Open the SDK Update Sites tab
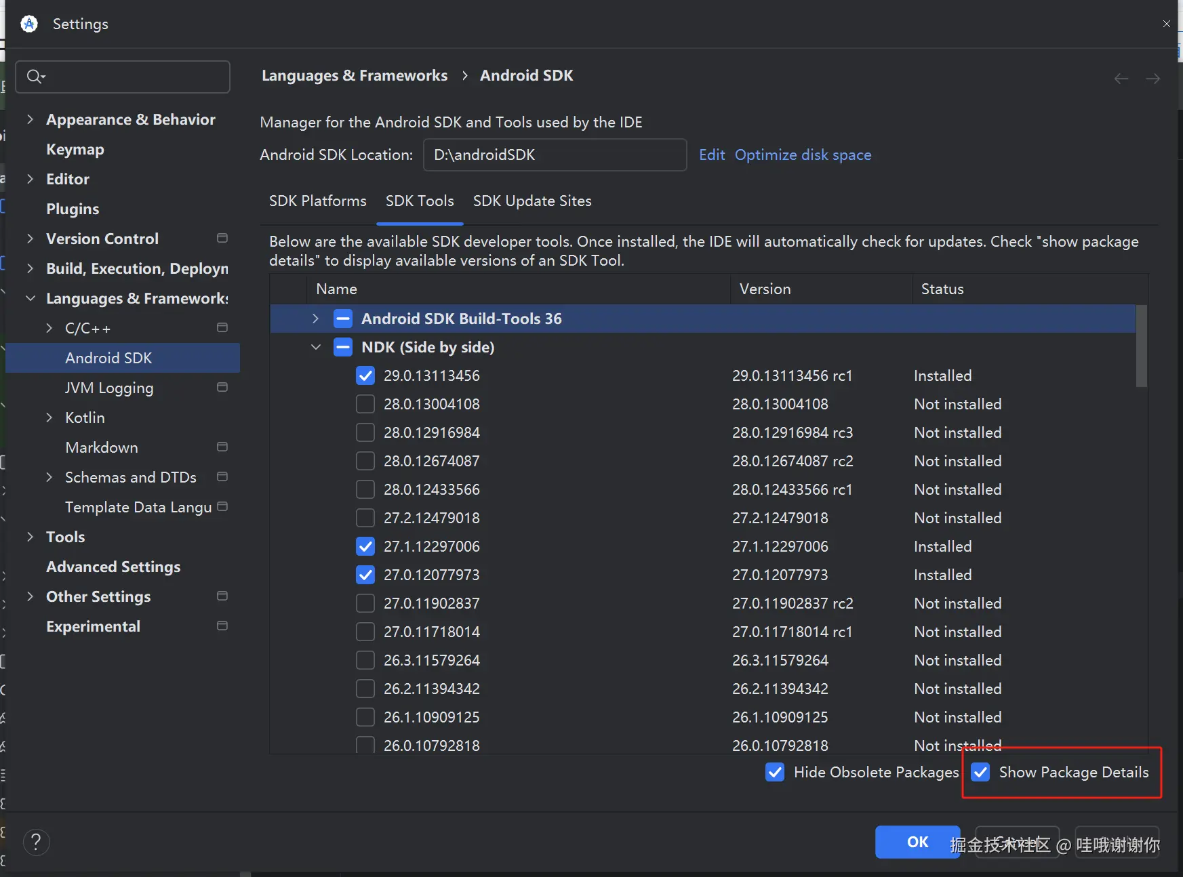Viewport: 1183px width, 877px height. 532,201
